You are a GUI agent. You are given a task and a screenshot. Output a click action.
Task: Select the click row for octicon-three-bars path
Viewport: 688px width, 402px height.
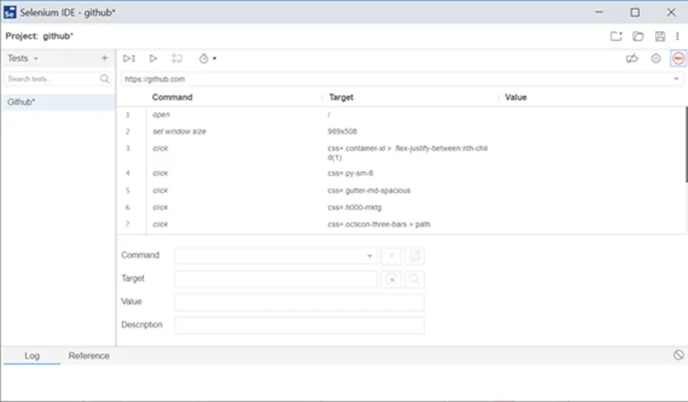pos(402,224)
